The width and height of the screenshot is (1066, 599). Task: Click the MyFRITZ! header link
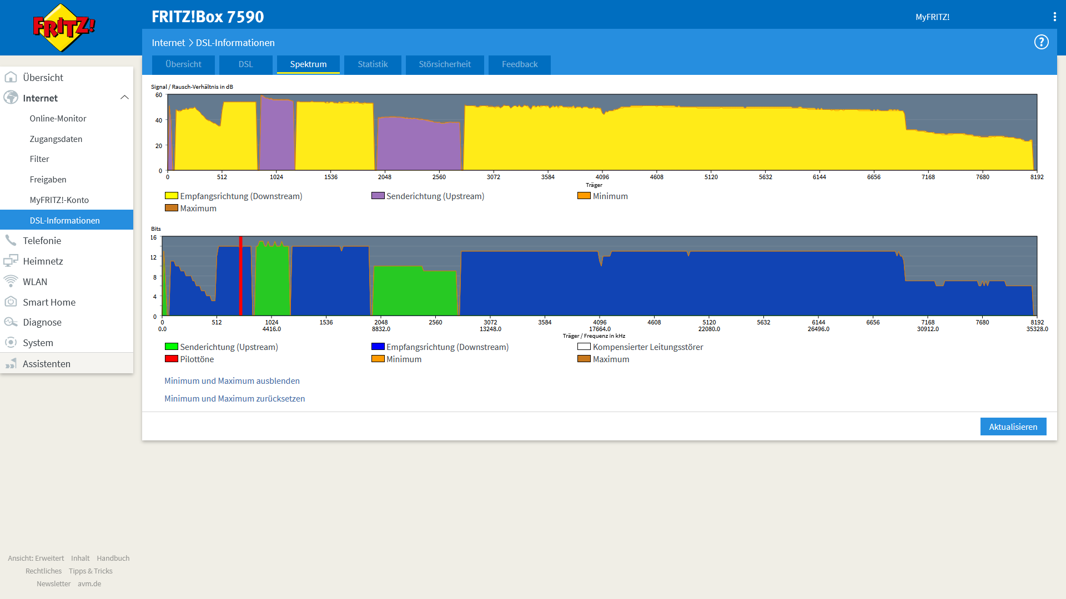932,17
